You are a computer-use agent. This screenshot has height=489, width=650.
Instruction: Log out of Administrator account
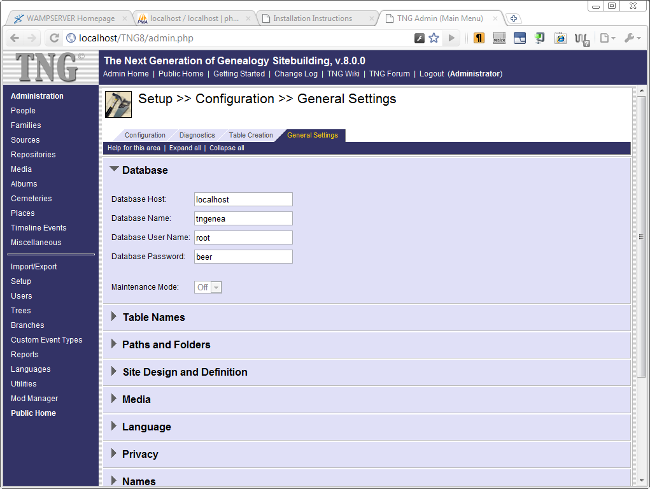point(432,74)
